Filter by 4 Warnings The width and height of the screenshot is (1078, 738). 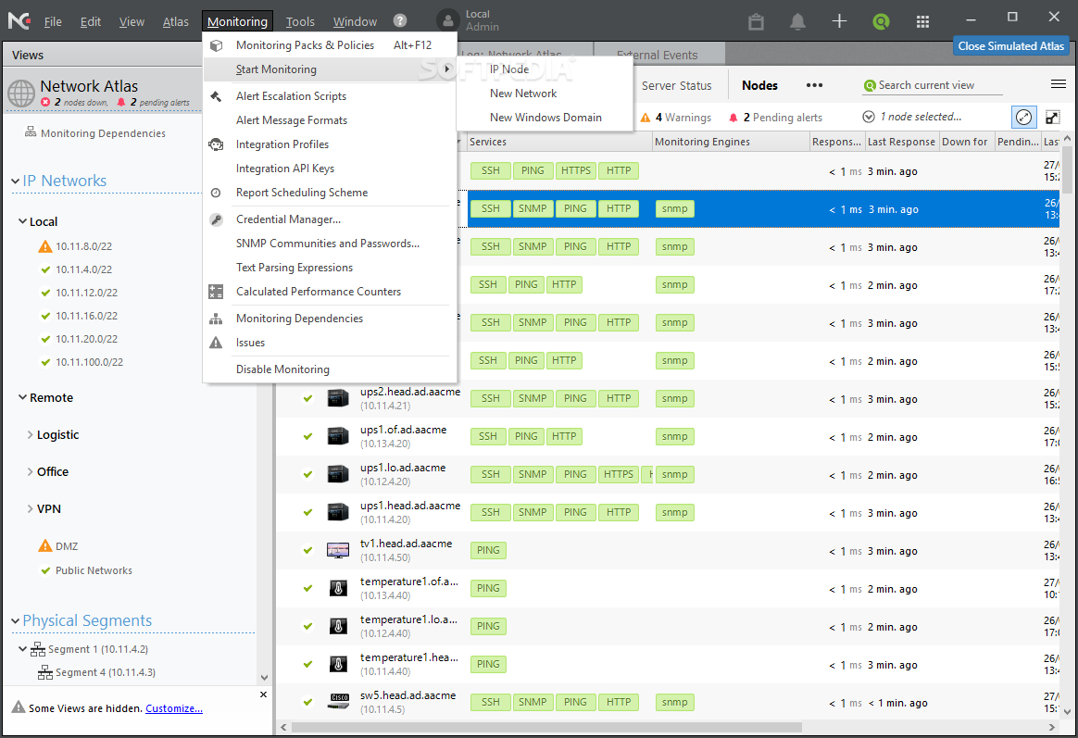point(676,118)
